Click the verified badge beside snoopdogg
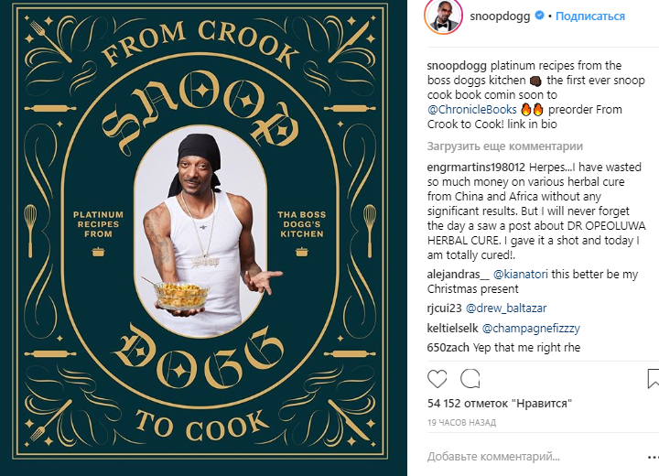Image resolution: width=659 pixels, height=476 pixels. 539,16
